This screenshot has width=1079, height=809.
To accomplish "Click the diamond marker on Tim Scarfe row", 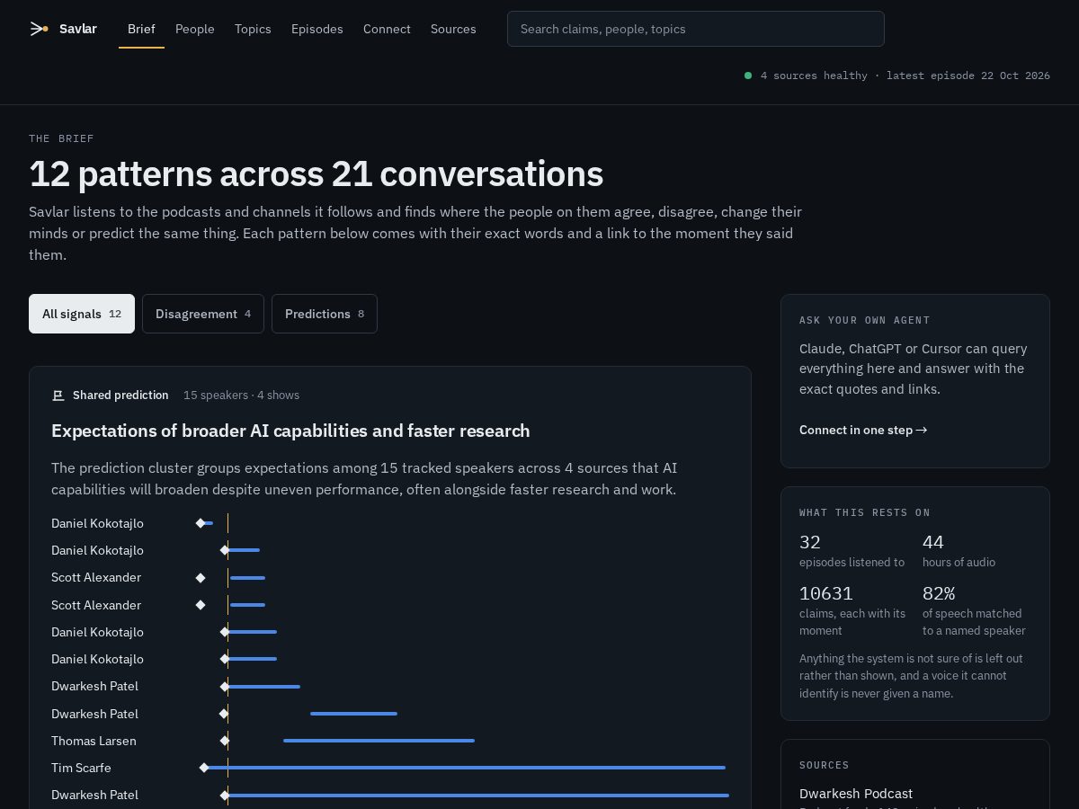I will [204, 768].
